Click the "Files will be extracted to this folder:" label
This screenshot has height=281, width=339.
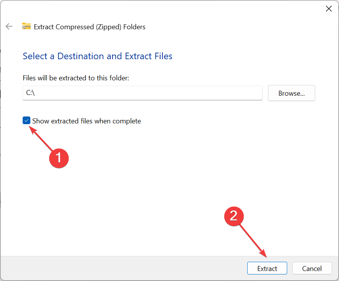[76, 78]
